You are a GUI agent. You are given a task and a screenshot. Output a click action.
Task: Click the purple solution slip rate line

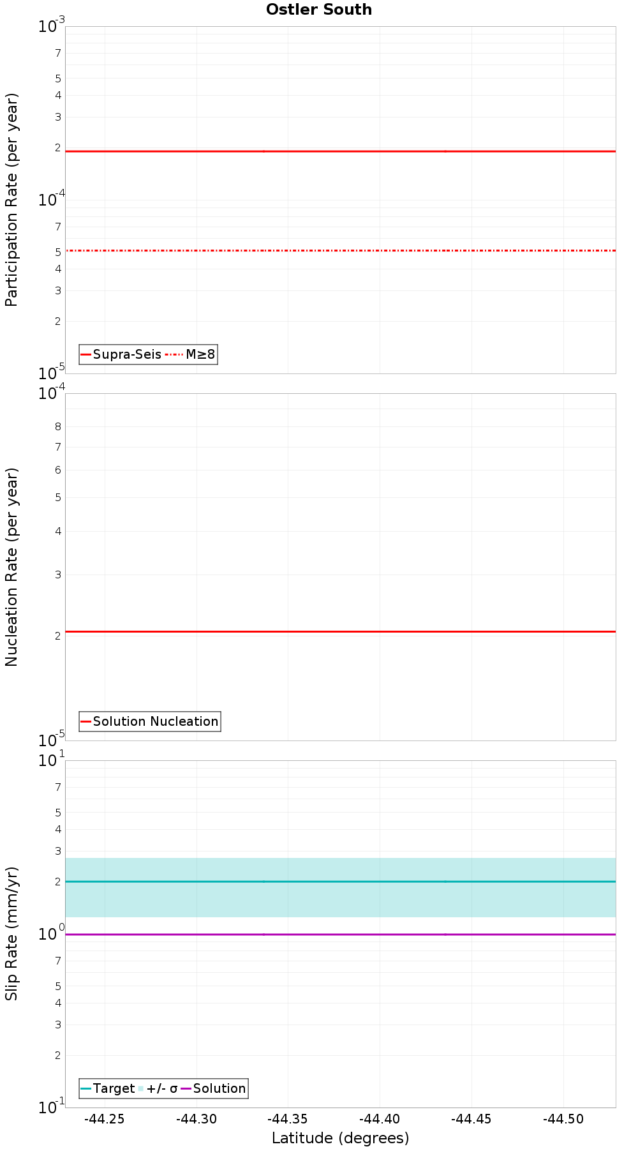pos(341,935)
